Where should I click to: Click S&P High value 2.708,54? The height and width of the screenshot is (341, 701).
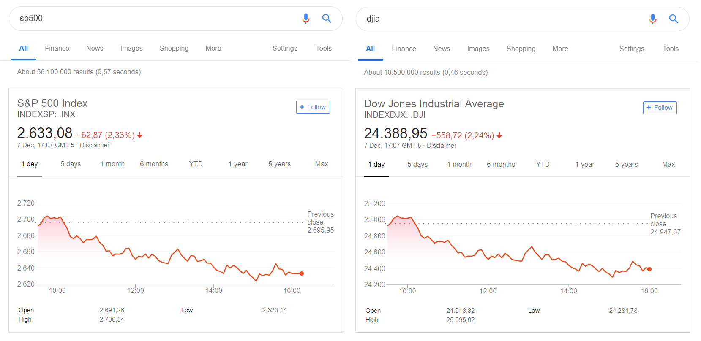click(112, 319)
